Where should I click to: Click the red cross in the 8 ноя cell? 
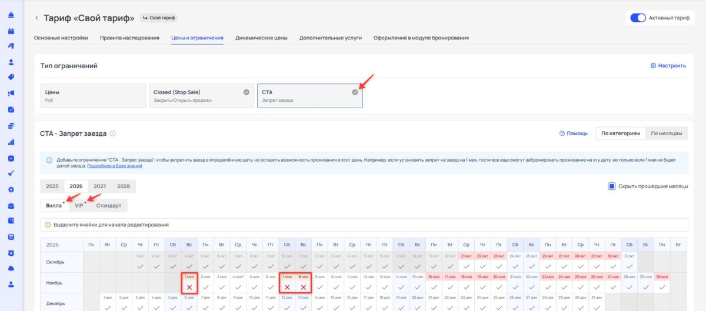(304, 287)
